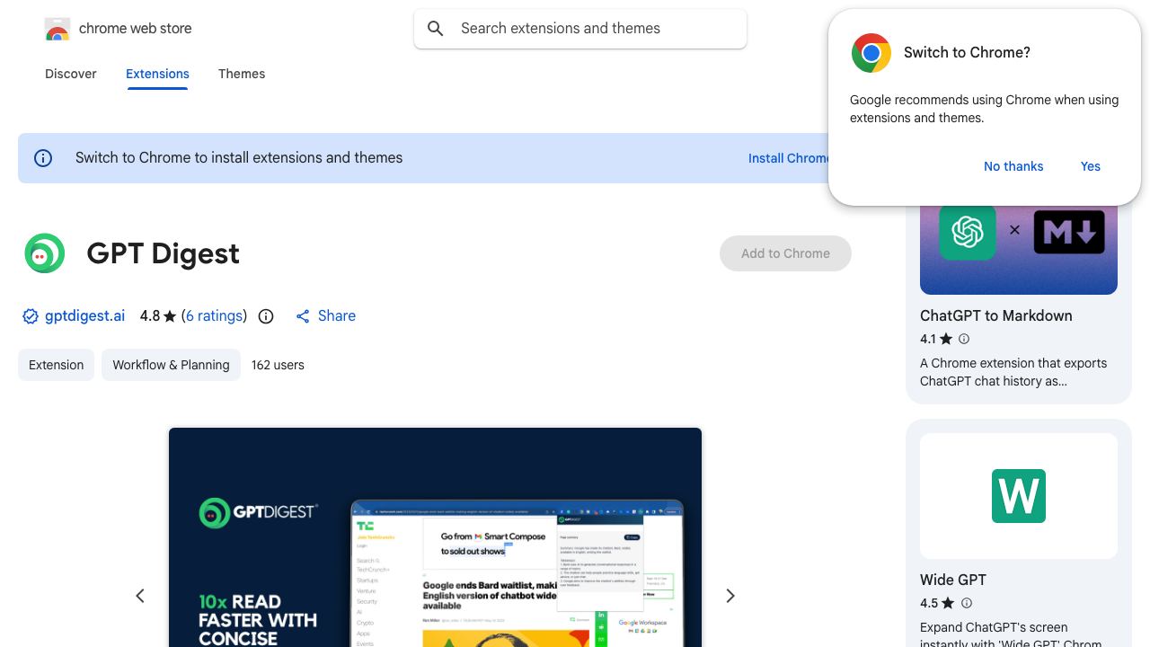Image resolution: width=1150 pixels, height=647 pixels.
Task: Open the ChatGPT to Markdown title
Action: coord(996,316)
